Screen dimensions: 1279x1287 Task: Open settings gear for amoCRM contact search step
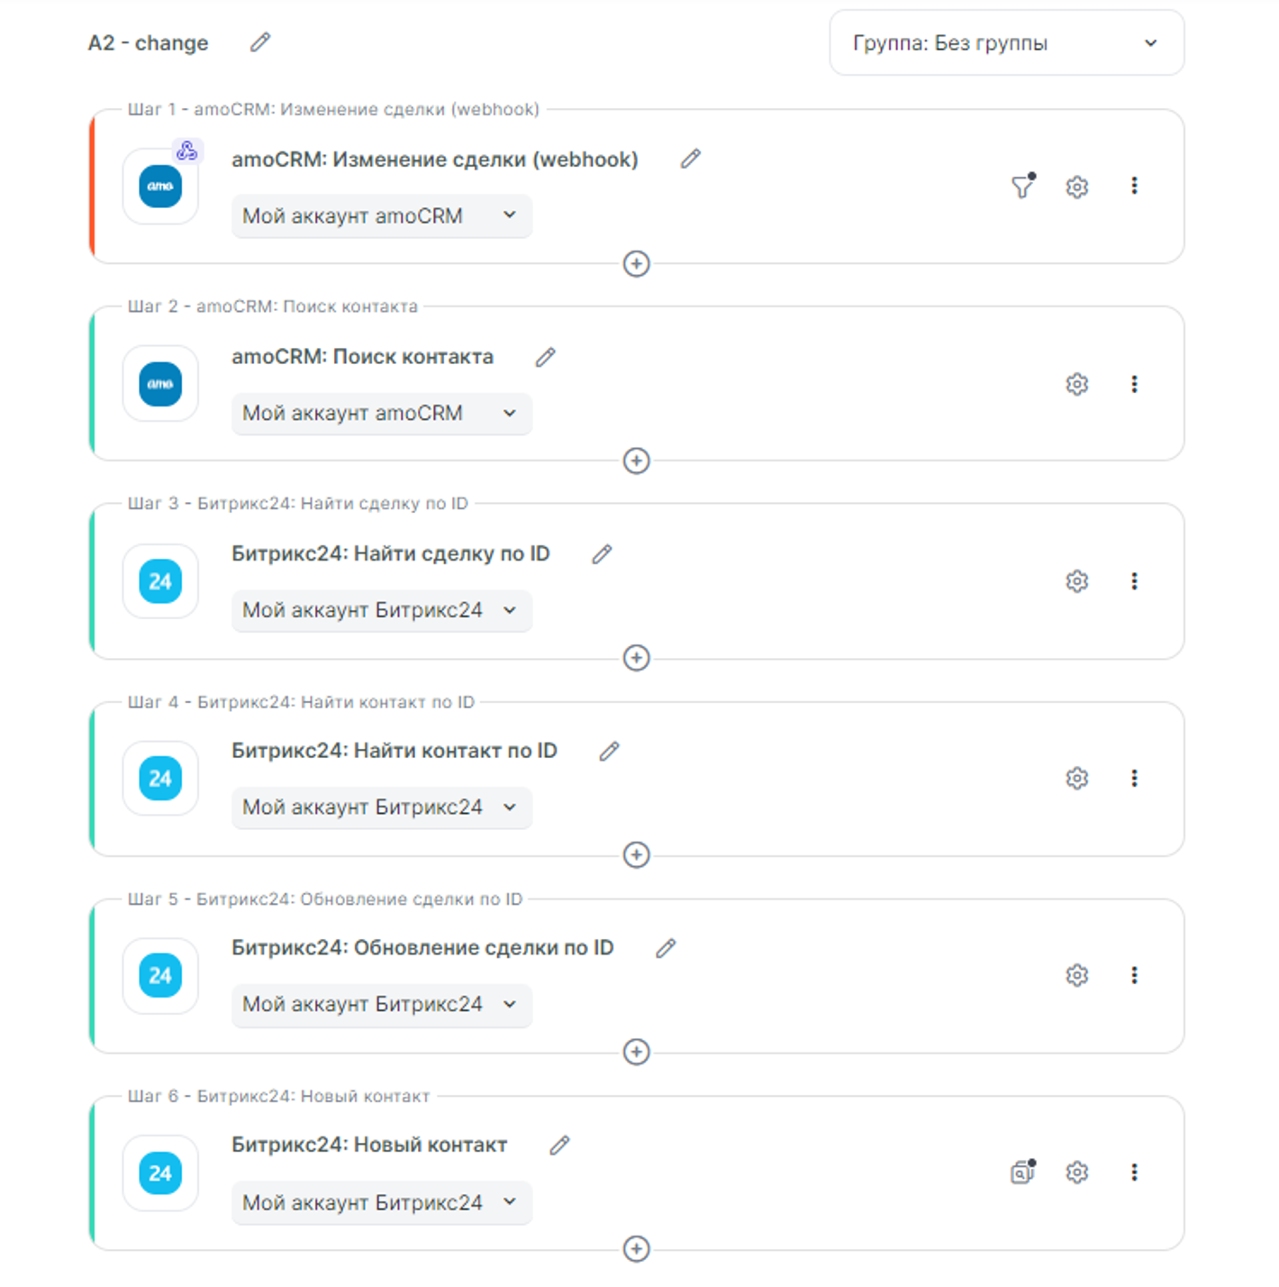1076,385
